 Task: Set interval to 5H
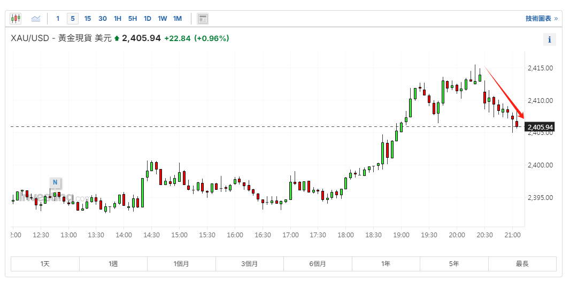(x=133, y=19)
